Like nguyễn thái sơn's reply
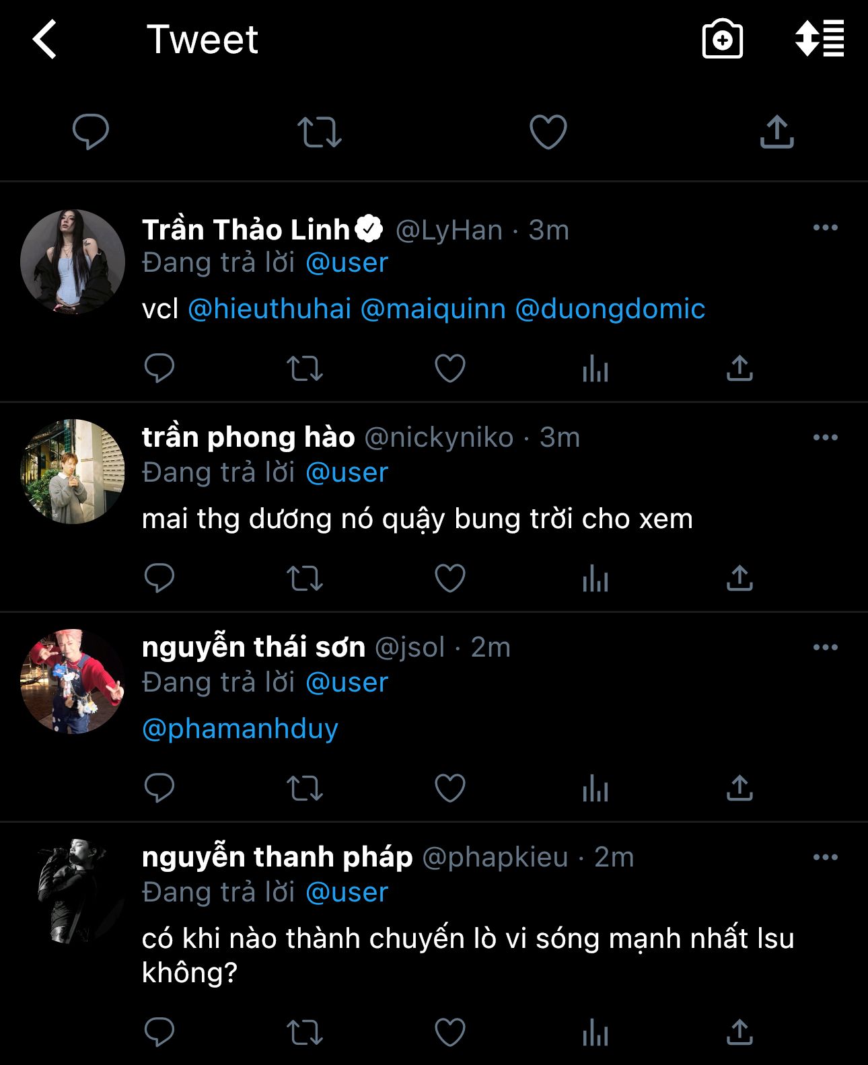868x1065 pixels. (449, 788)
